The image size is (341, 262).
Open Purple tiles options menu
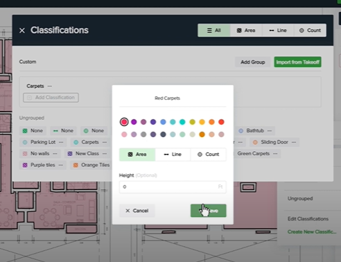[x=61, y=165]
